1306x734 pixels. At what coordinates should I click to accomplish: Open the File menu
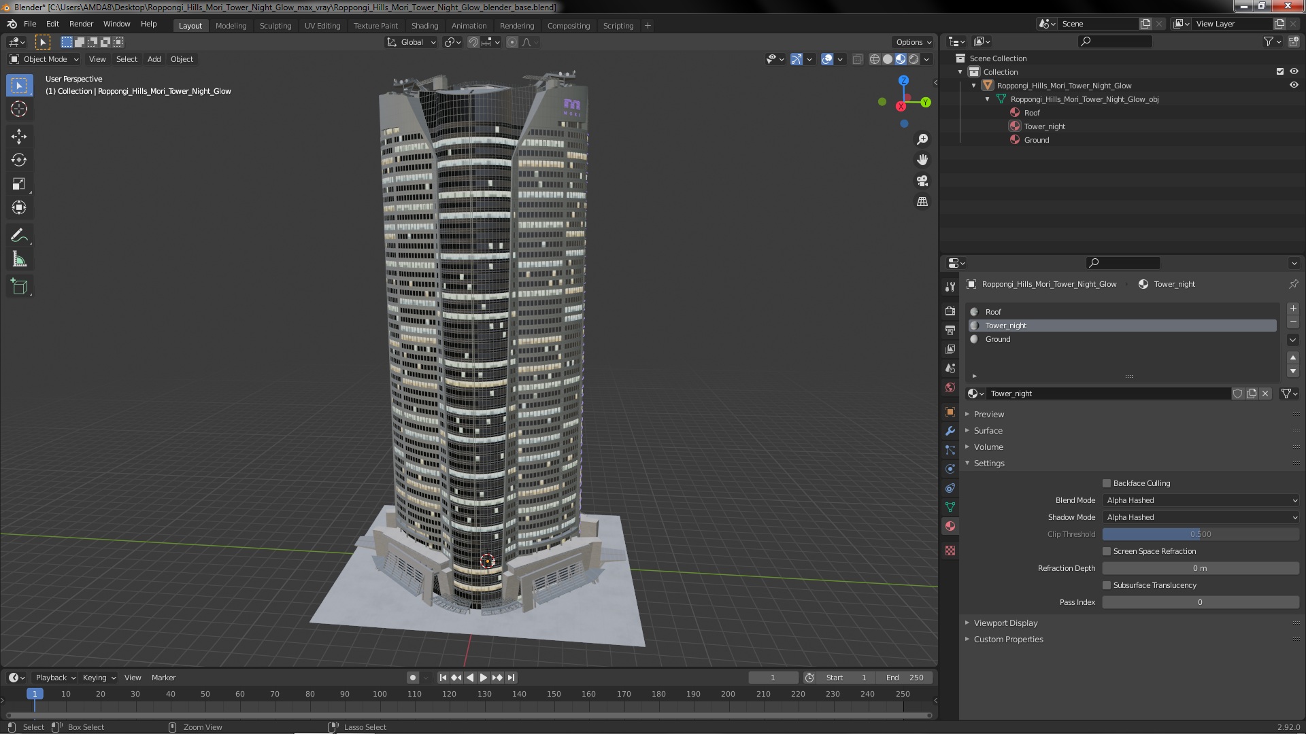point(30,24)
